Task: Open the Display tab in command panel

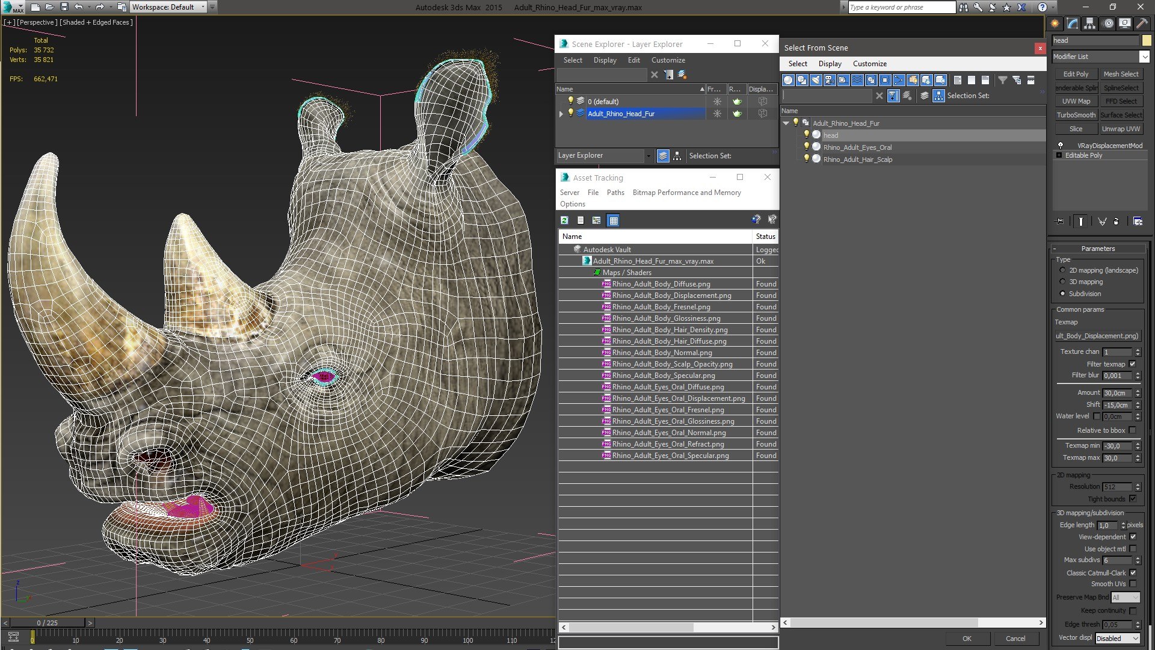Action: [1125, 23]
